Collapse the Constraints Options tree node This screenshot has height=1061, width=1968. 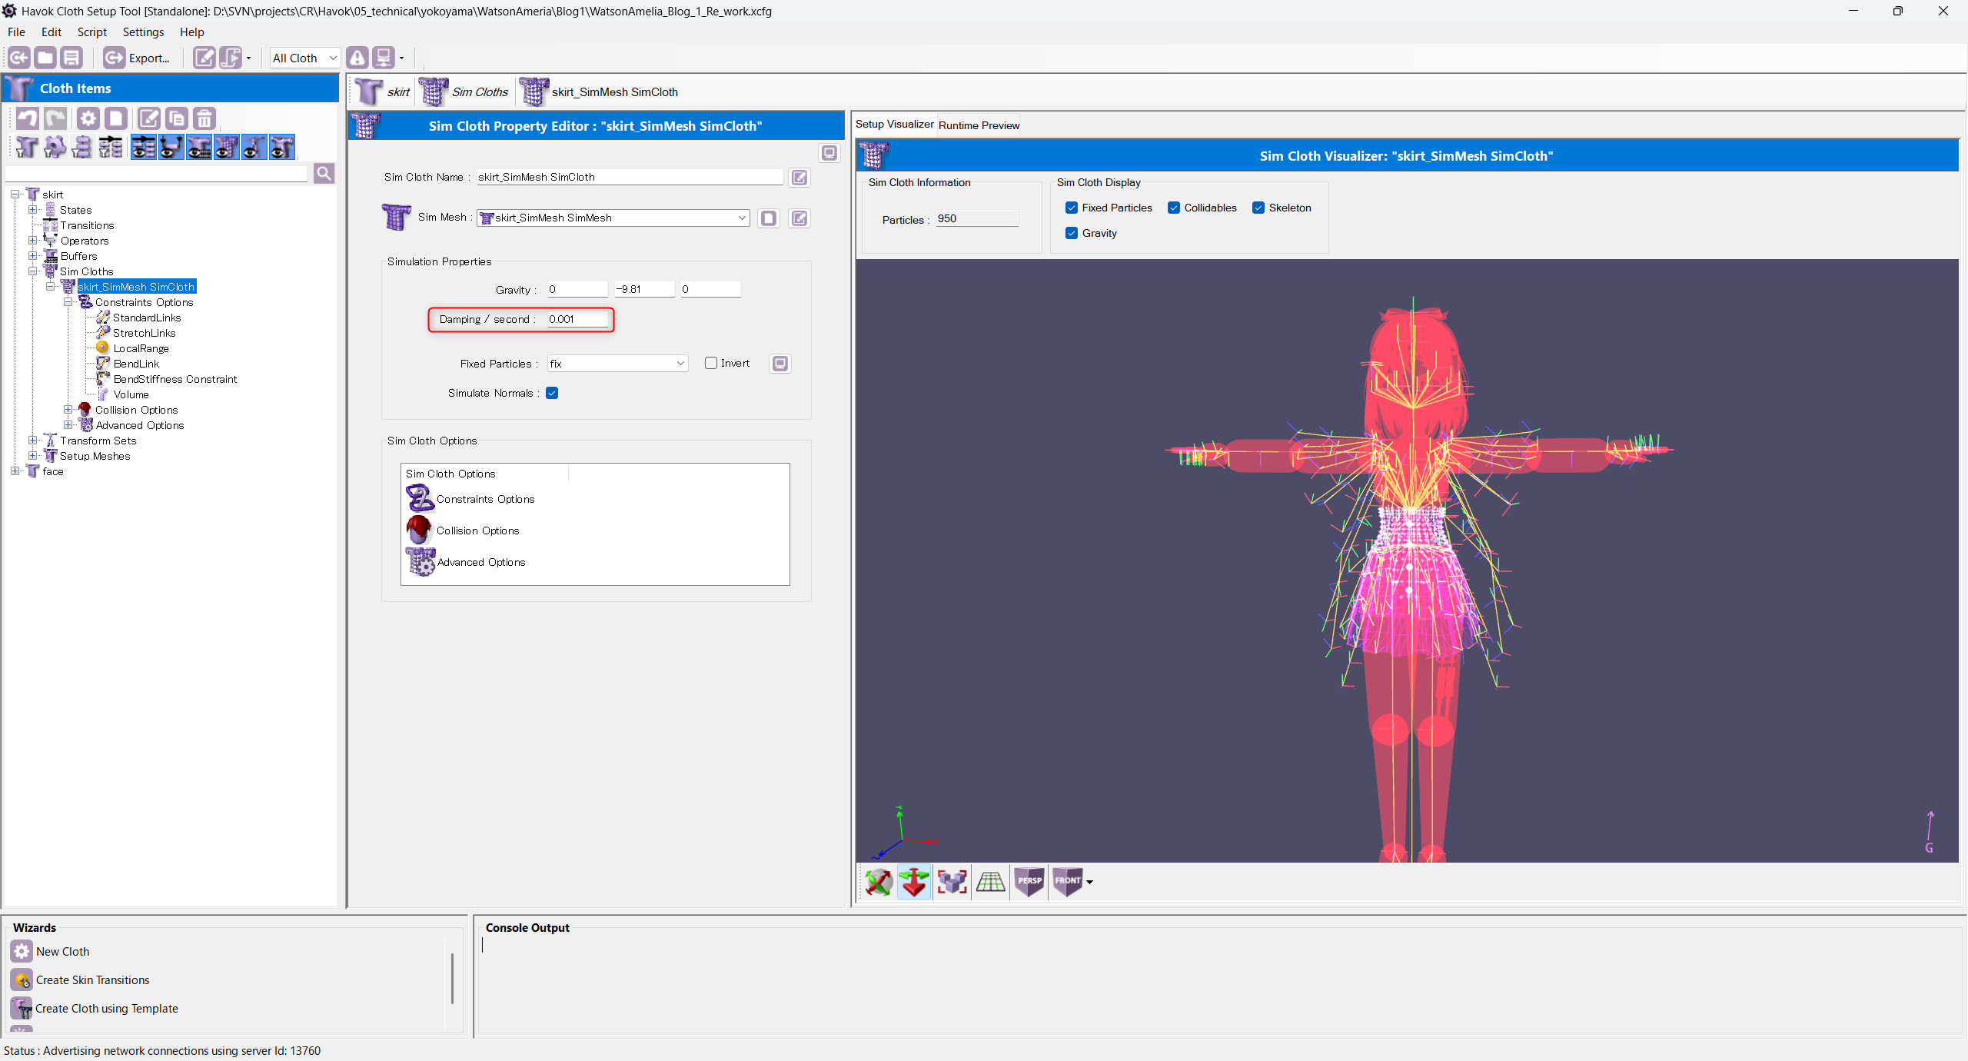[68, 302]
